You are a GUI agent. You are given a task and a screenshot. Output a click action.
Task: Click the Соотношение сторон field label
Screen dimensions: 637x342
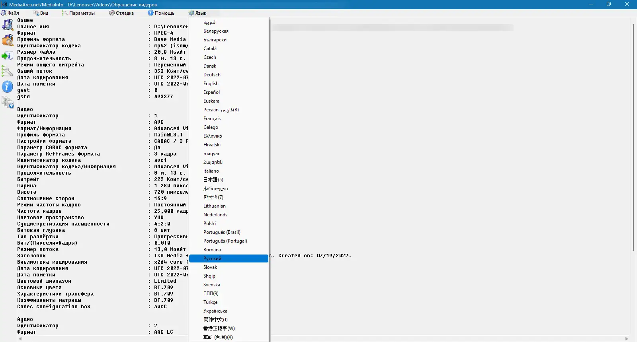(x=46, y=198)
